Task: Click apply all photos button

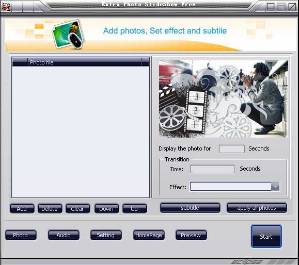Action: click(257, 208)
